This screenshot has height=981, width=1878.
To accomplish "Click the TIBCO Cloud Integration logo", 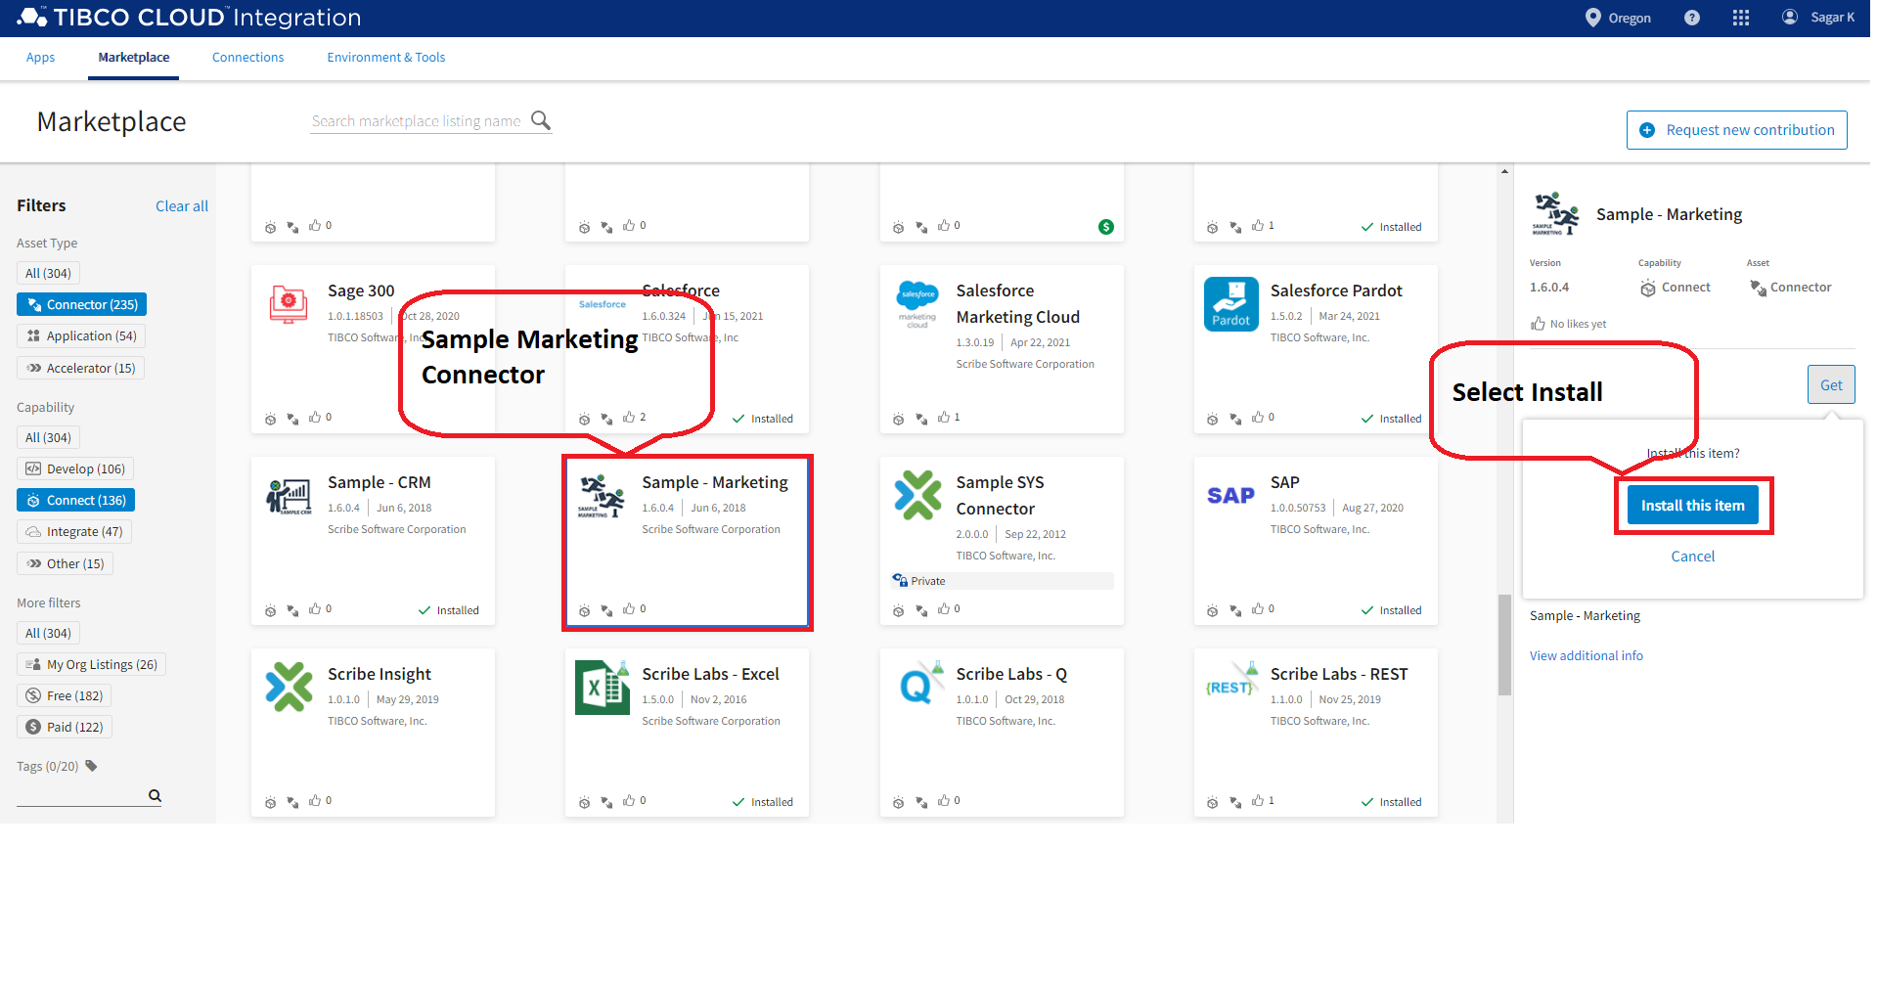I will point(190,18).
